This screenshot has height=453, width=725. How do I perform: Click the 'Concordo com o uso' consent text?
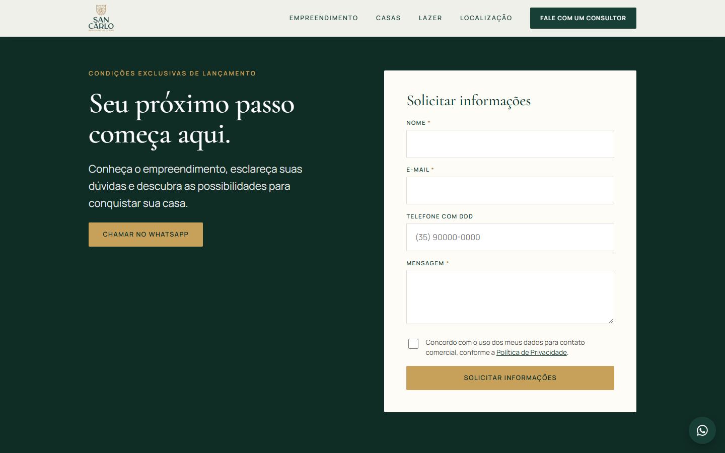pos(505,347)
